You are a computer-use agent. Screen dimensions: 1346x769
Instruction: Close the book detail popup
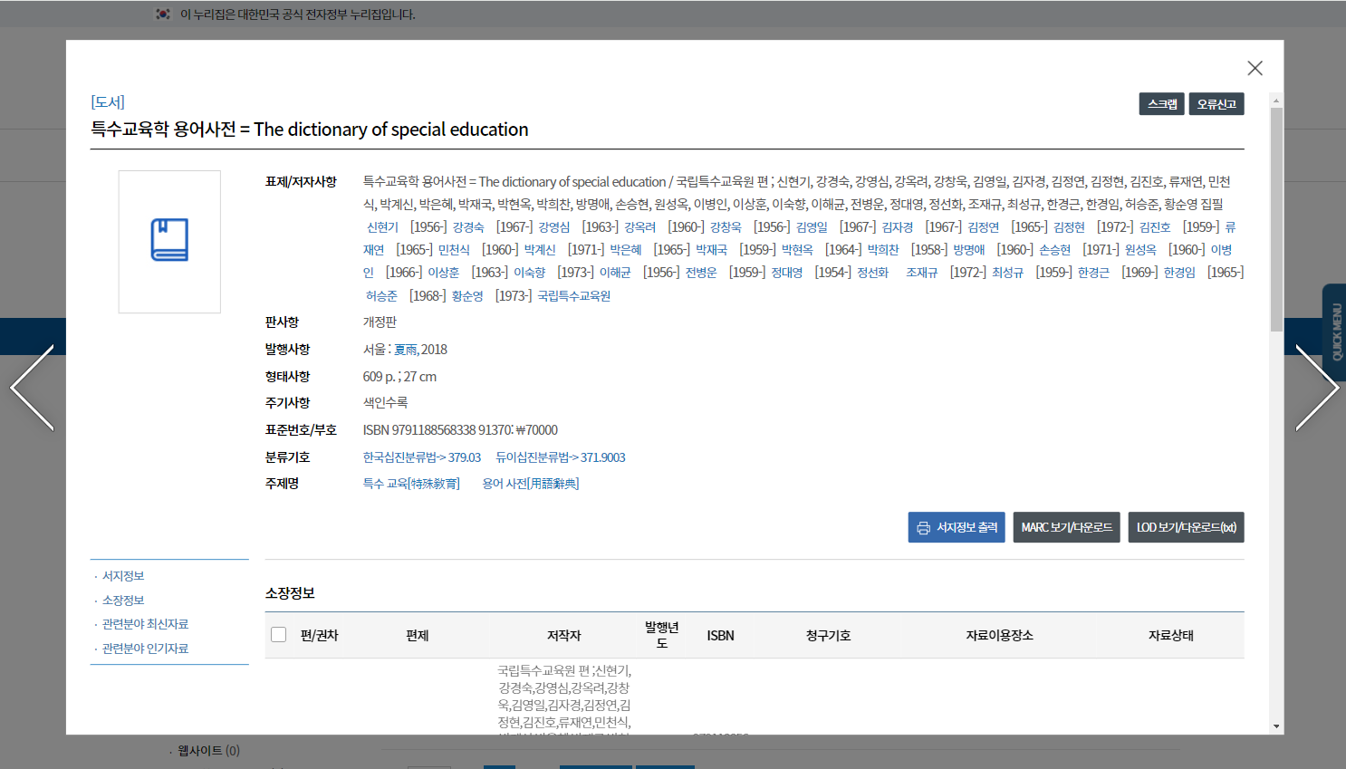pos(1255,68)
